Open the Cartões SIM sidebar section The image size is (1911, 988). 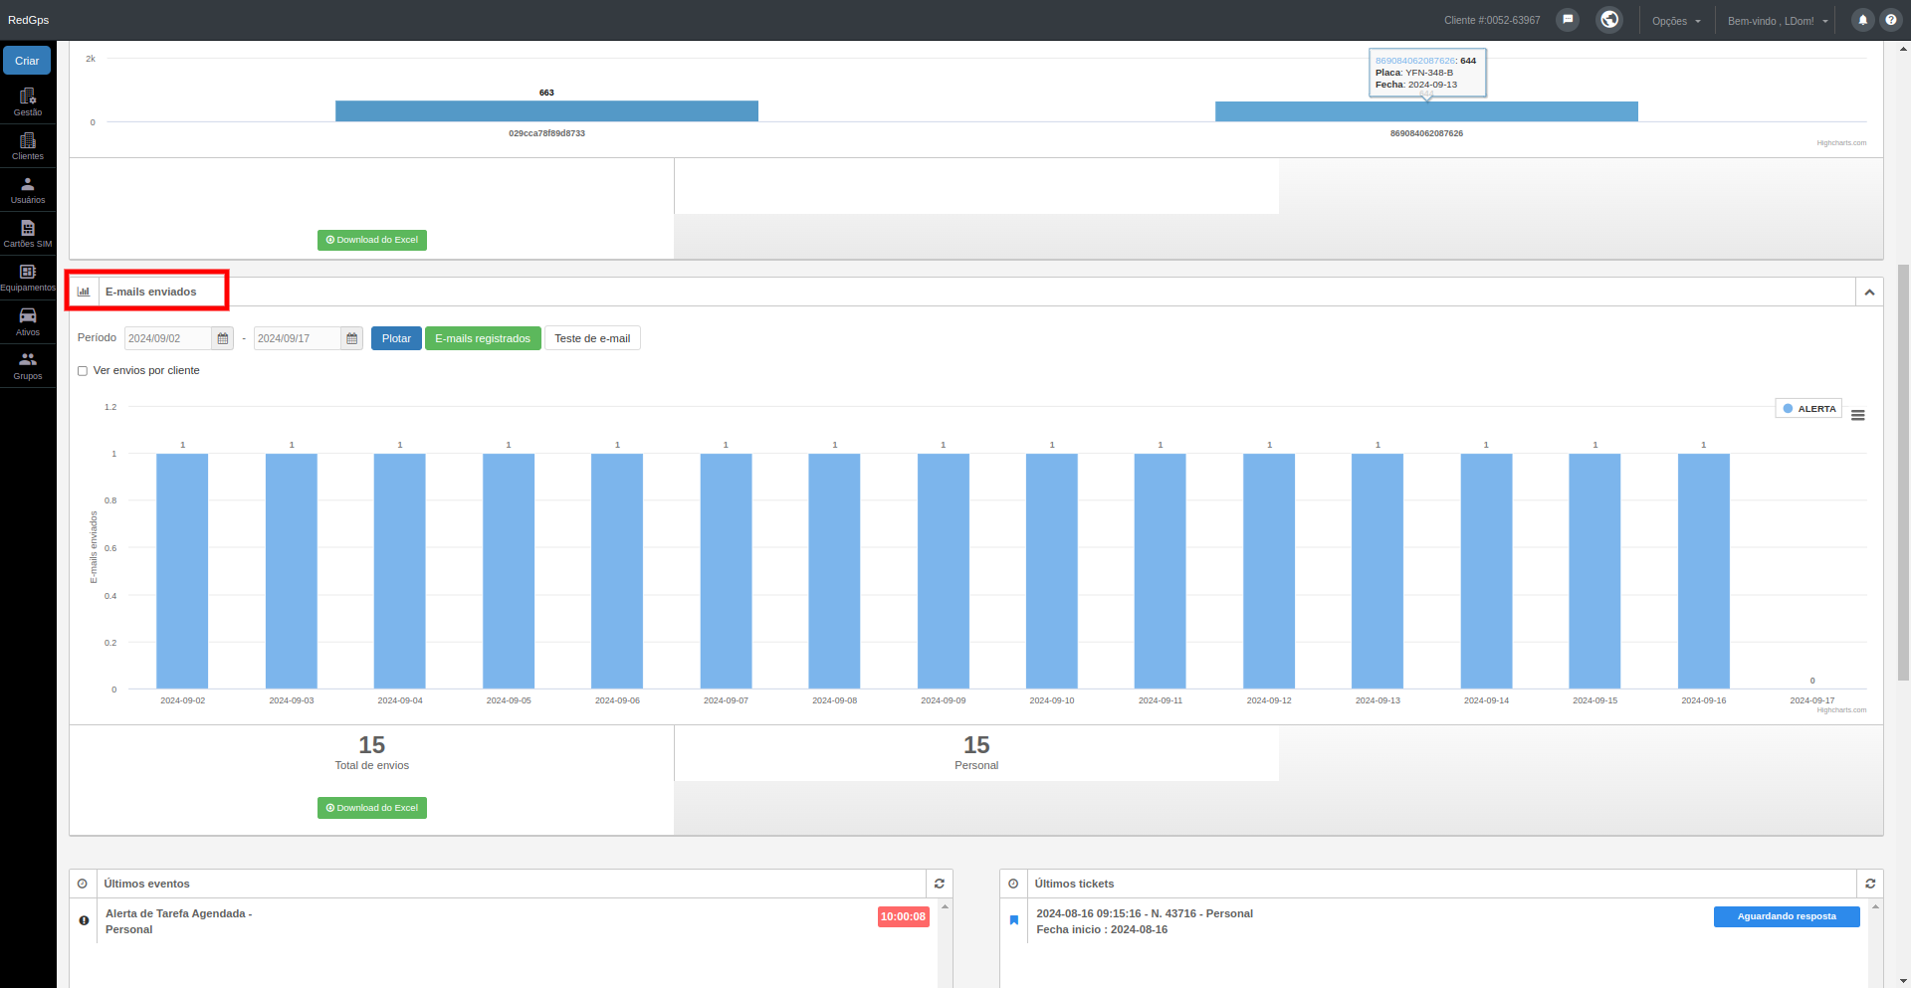coord(28,234)
